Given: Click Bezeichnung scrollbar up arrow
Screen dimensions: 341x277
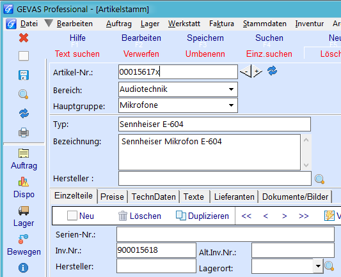Looking at the screenshot, I should [306, 140].
